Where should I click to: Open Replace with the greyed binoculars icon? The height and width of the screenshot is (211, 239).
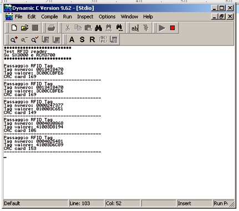109,28
